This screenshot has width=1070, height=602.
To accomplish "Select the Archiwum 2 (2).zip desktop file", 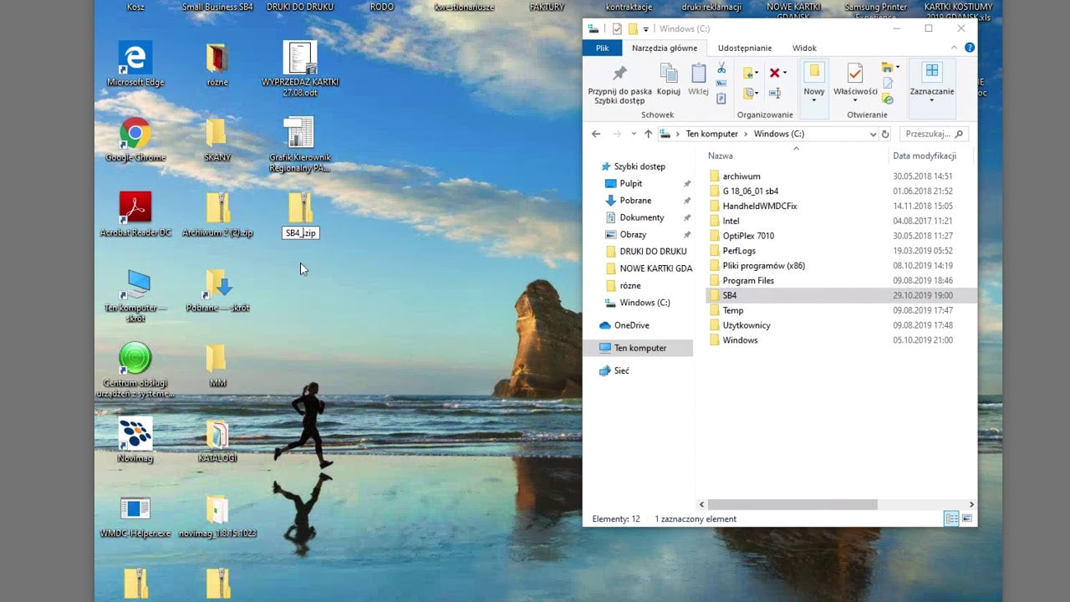I will pyautogui.click(x=217, y=214).
